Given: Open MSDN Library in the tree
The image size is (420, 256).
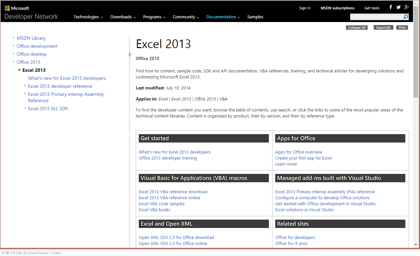Looking at the screenshot, I should coord(31,38).
